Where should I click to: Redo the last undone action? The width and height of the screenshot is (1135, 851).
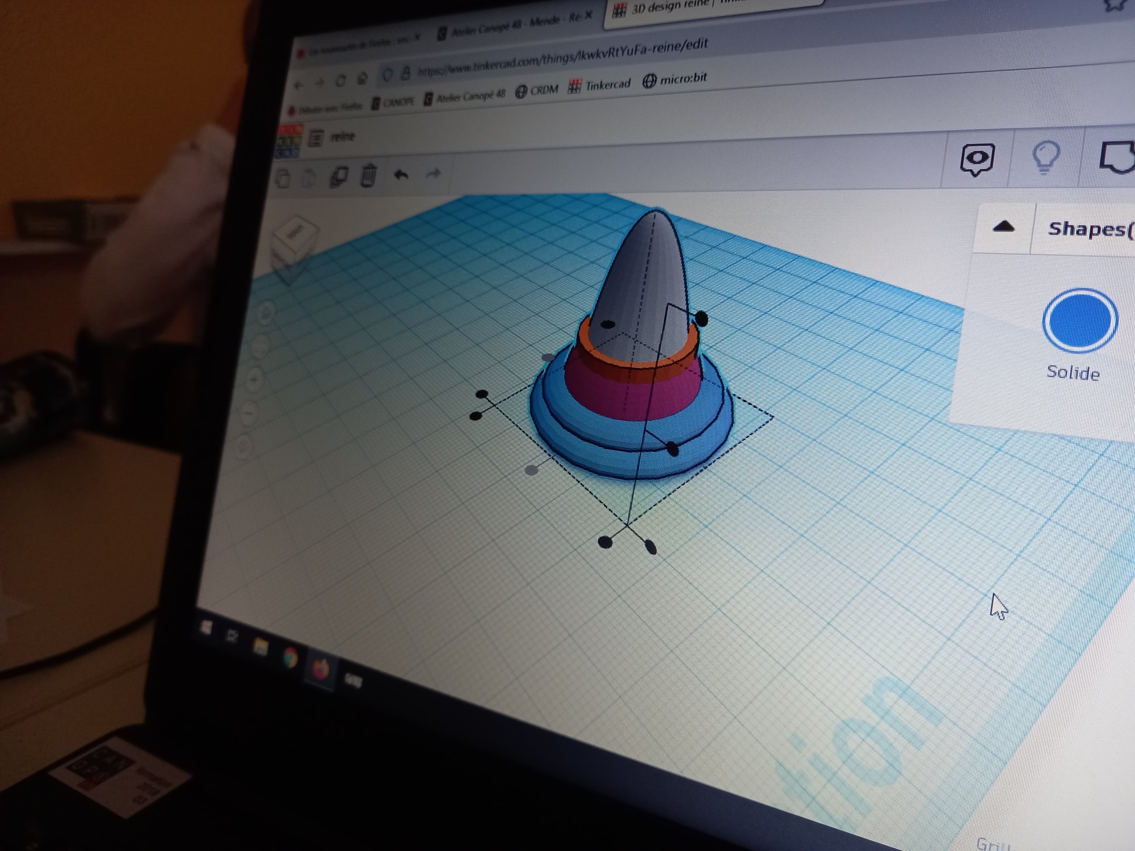click(x=433, y=173)
